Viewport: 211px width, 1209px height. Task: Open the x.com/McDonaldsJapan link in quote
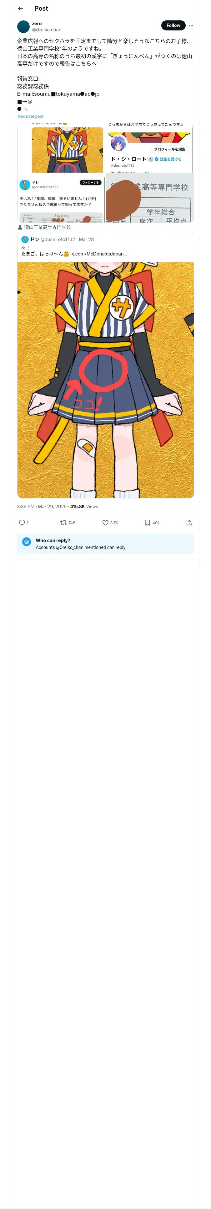coord(99,254)
